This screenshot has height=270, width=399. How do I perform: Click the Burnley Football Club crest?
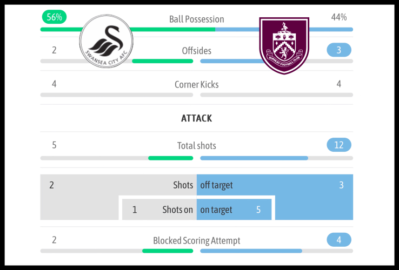click(284, 45)
